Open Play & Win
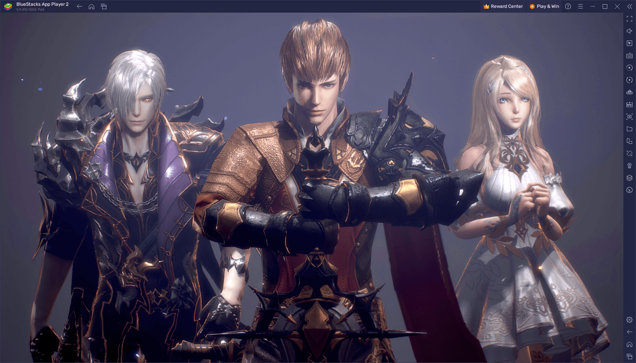 pos(544,7)
